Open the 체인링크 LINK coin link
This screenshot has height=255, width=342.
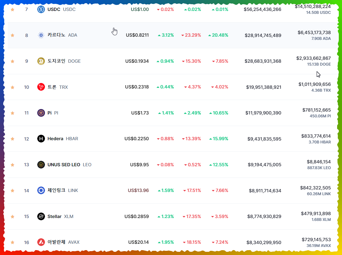tap(63, 190)
